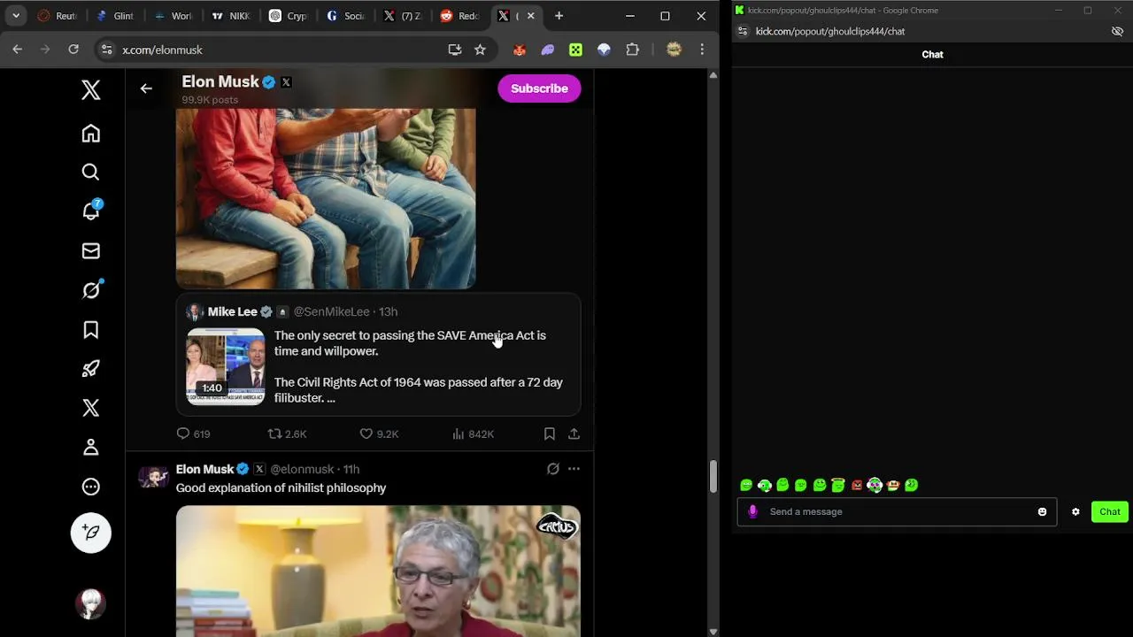
Task: Switch to the Reuters tab
Action: (x=58, y=16)
